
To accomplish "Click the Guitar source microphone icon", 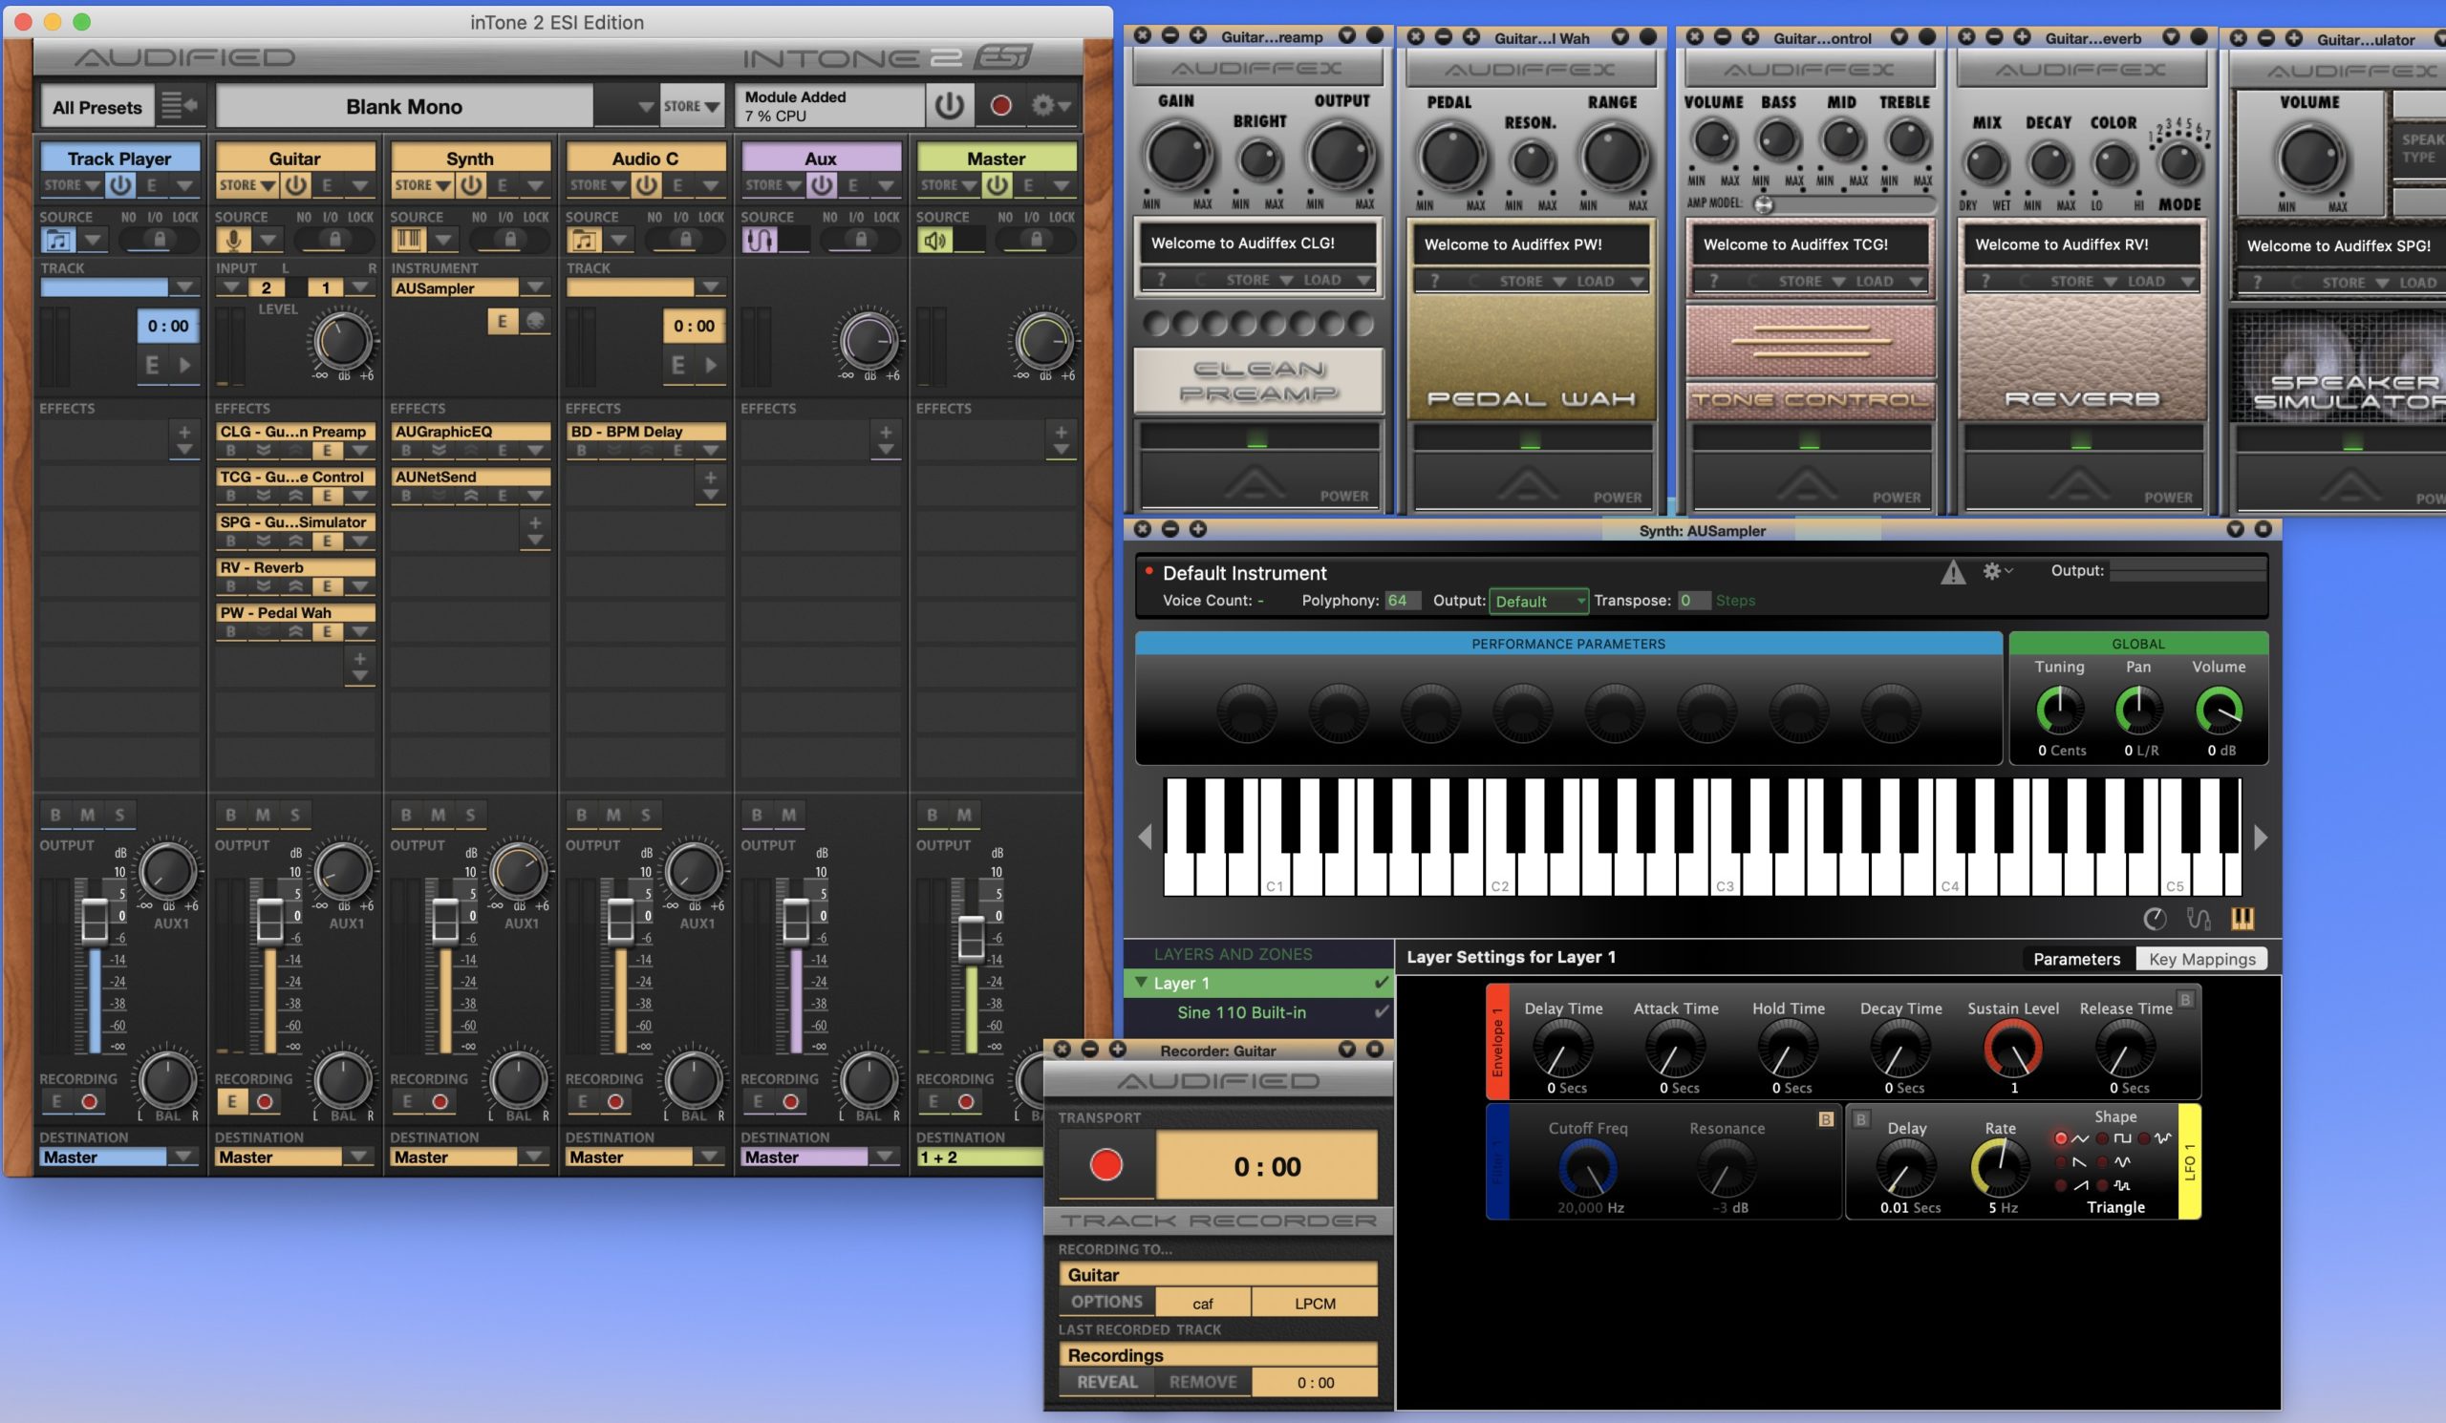I will pos(233,240).
